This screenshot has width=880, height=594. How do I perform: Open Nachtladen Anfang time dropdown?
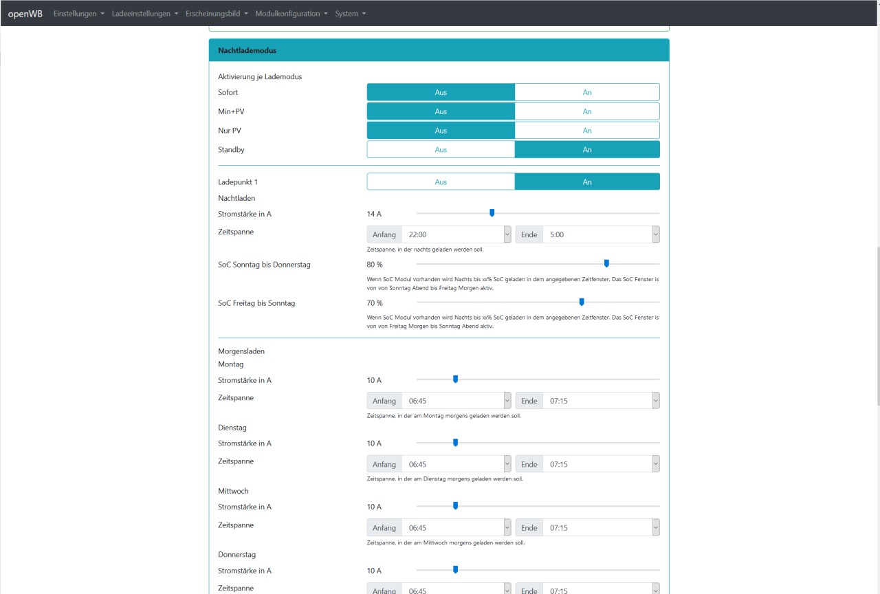(x=456, y=234)
